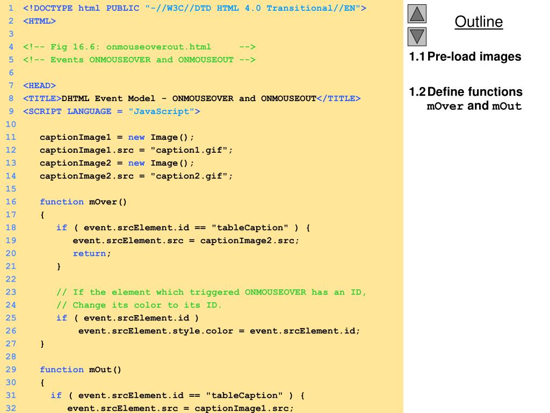Click 'if ( event.srcElement.id )' on line 25
The image size is (550, 413).
[x=128, y=318]
